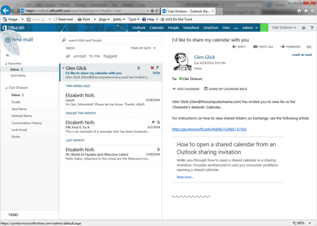Refresh the page using the address bar icon

(x=157, y=11)
